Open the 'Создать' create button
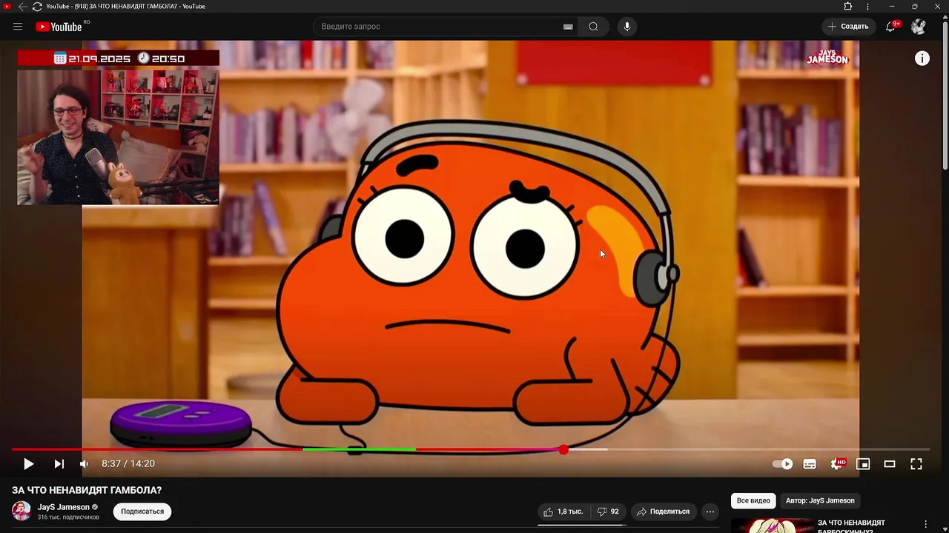949x533 pixels. (x=848, y=27)
